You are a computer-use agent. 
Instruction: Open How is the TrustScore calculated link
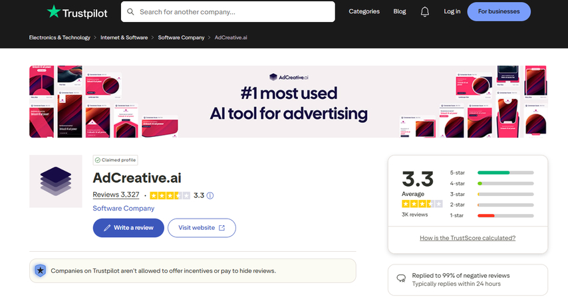pos(468,238)
